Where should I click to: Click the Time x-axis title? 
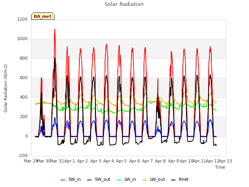click(x=220, y=167)
